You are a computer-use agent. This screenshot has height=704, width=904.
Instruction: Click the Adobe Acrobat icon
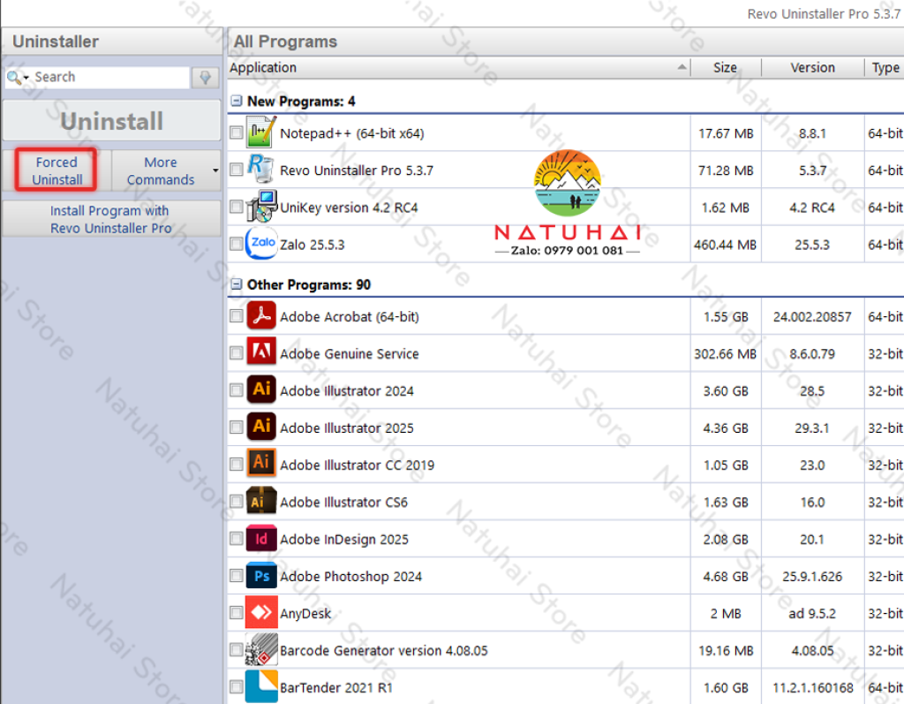261,315
